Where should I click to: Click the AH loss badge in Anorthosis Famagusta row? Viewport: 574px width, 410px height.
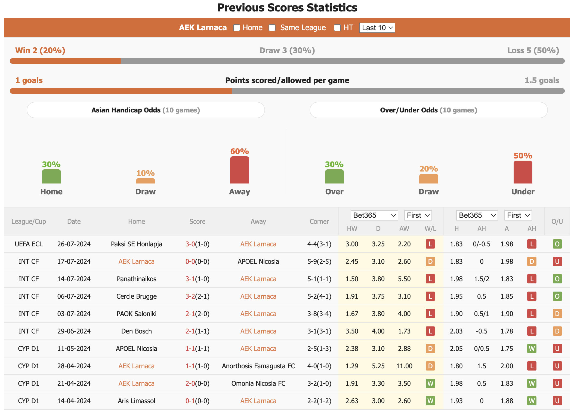pyautogui.click(x=532, y=366)
